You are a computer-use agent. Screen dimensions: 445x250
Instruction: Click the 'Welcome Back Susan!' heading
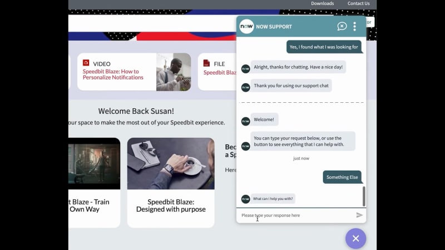136,111
